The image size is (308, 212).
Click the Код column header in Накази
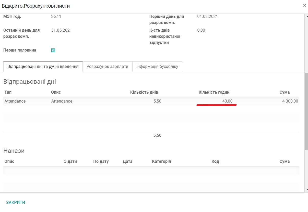coord(215,161)
